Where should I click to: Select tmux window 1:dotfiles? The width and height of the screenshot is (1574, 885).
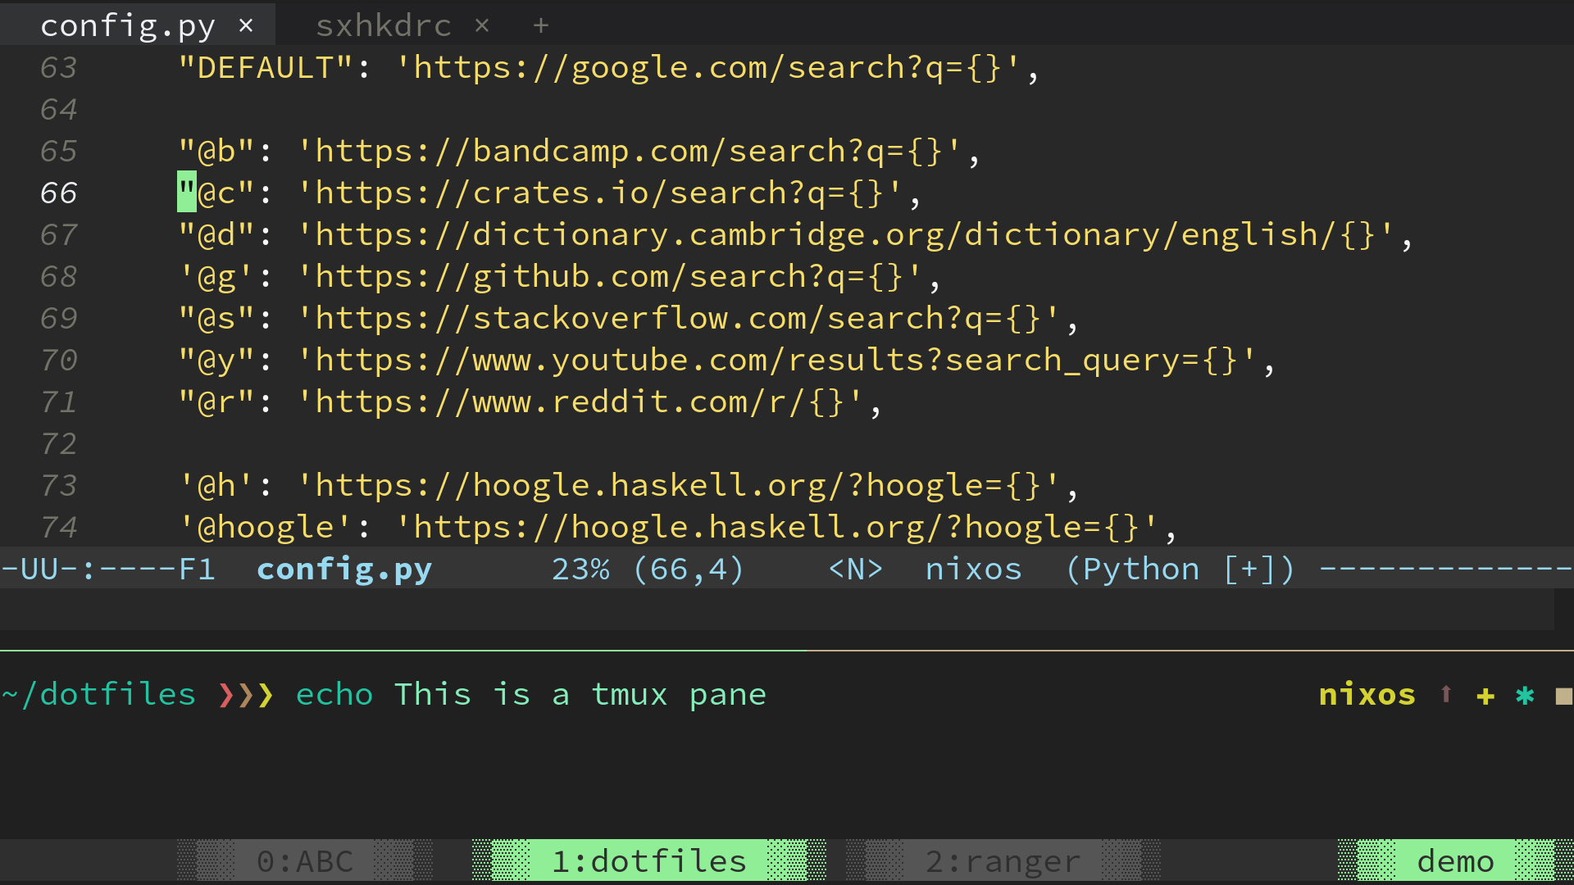[x=649, y=861]
